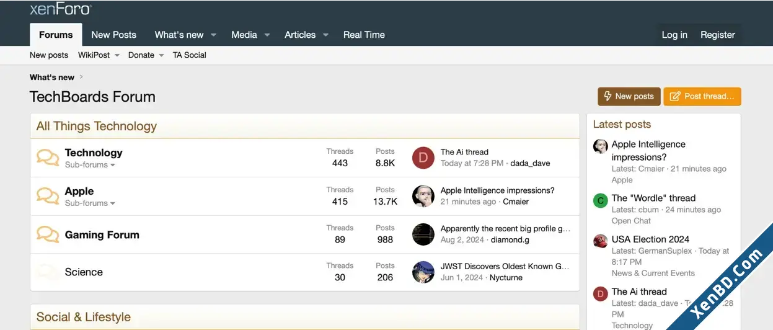Open the USA Election 2024 thread
The width and height of the screenshot is (773, 330).
650,239
